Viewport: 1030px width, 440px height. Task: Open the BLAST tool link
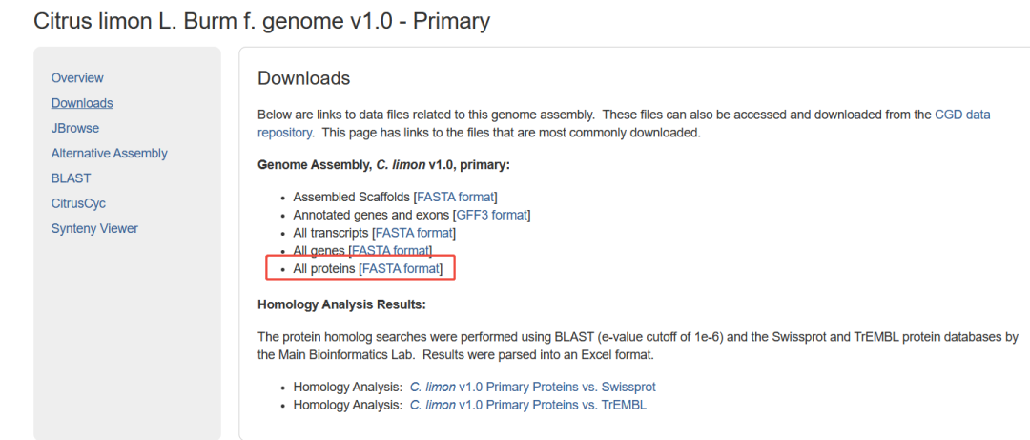tap(71, 178)
